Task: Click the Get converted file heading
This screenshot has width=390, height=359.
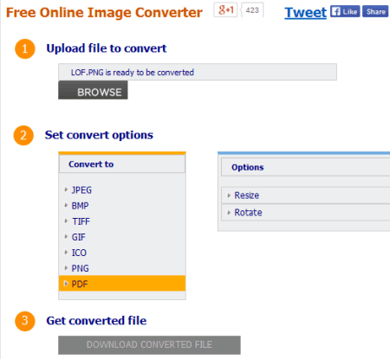Action: 96,321
